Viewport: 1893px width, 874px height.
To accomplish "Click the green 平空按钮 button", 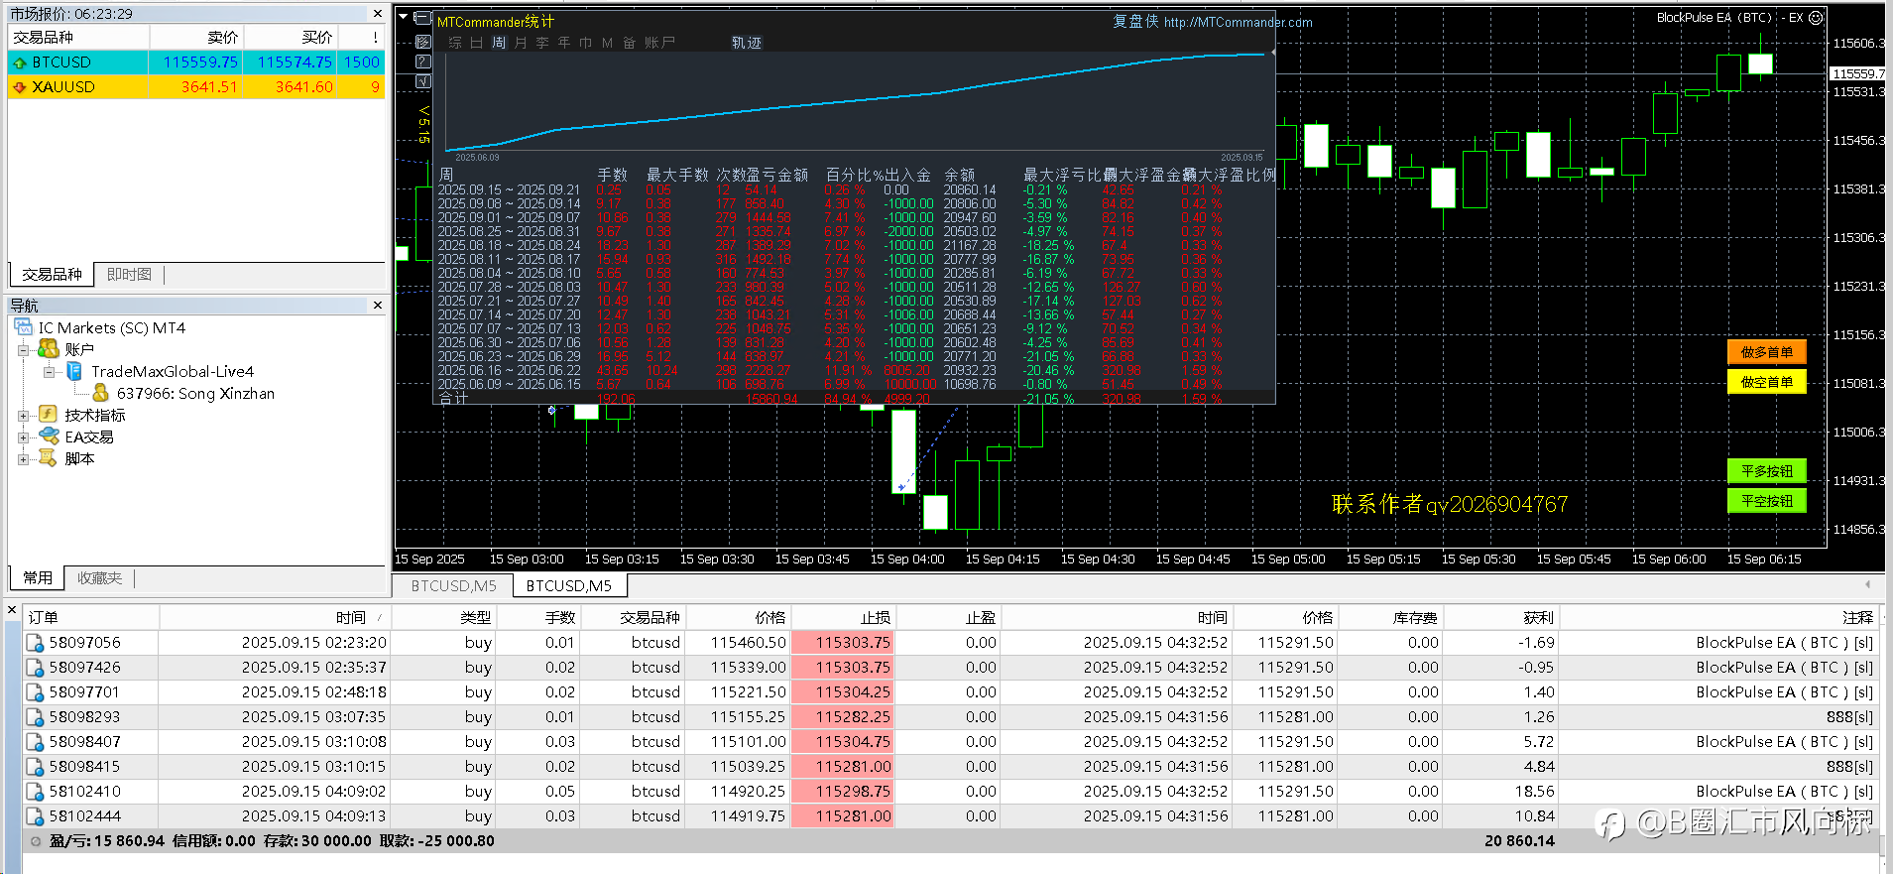I will point(1767,501).
